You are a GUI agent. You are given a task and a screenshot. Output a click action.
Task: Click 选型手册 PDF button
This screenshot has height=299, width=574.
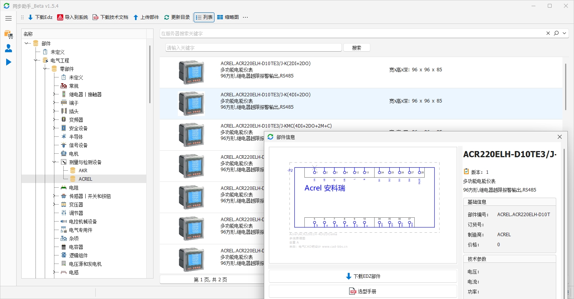[x=363, y=292]
